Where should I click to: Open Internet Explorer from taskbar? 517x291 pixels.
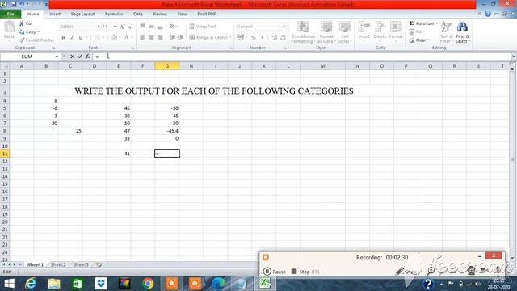click(x=31, y=284)
